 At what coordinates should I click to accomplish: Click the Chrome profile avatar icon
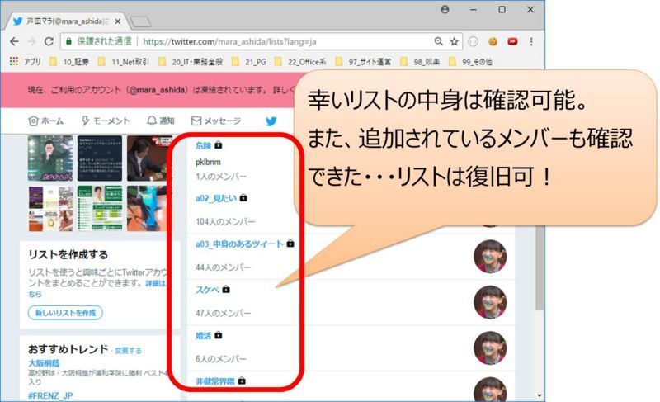[445, 9]
